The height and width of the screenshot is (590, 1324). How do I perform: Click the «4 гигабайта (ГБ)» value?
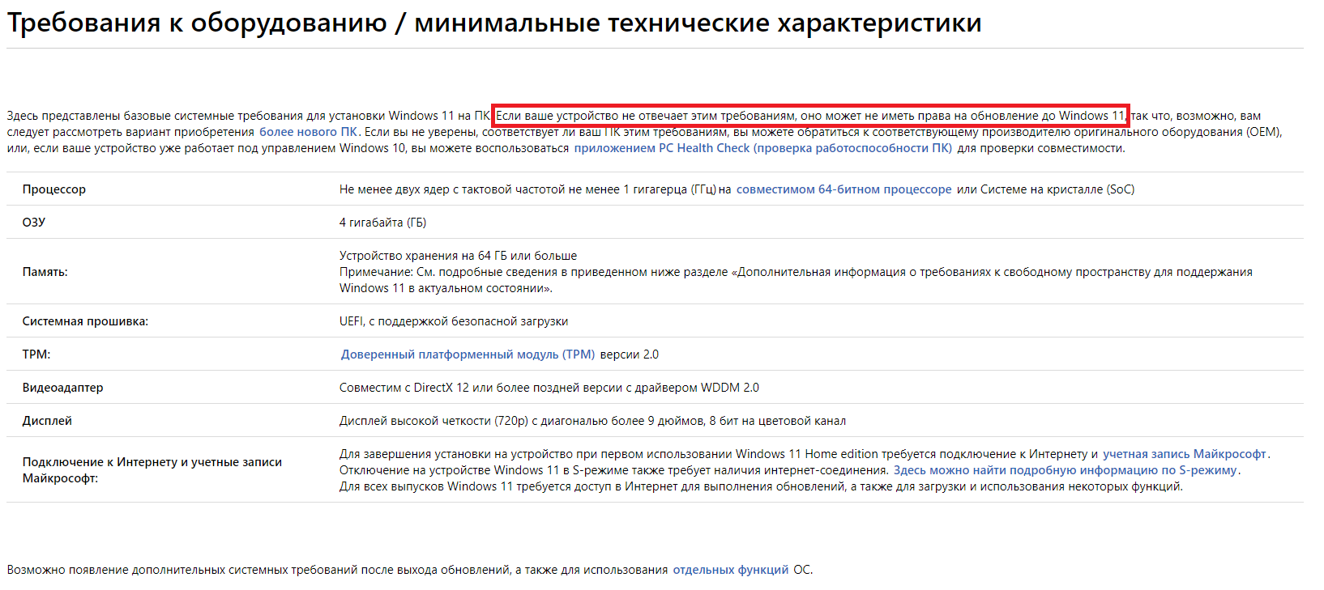click(382, 223)
